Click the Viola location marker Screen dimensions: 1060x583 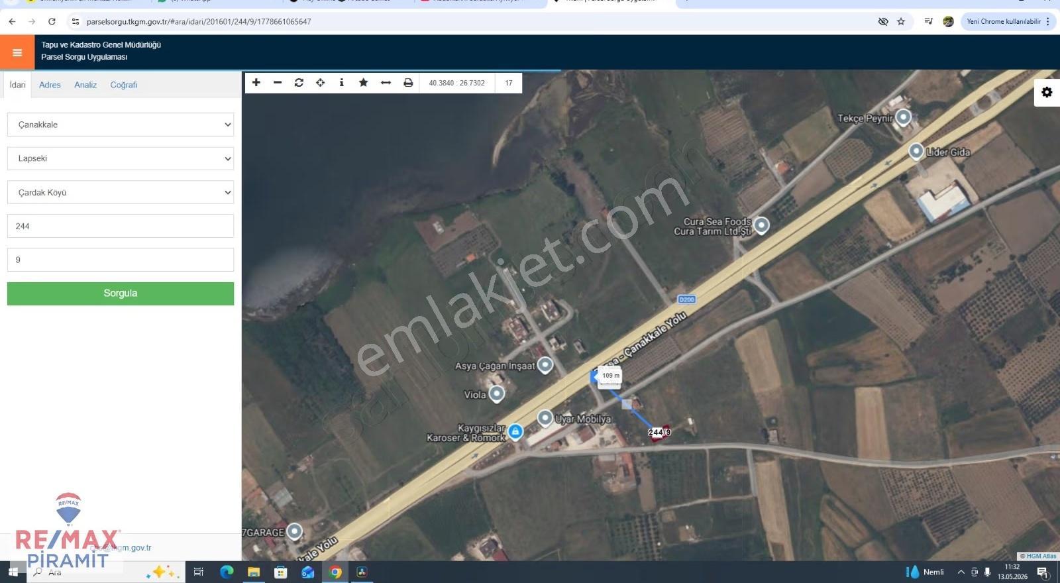tap(496, 394)
